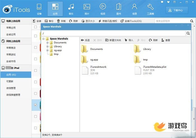Open the skin shirt icon in title bar
The width and height of the screenshot is (196, 138).
pos(168,2)
